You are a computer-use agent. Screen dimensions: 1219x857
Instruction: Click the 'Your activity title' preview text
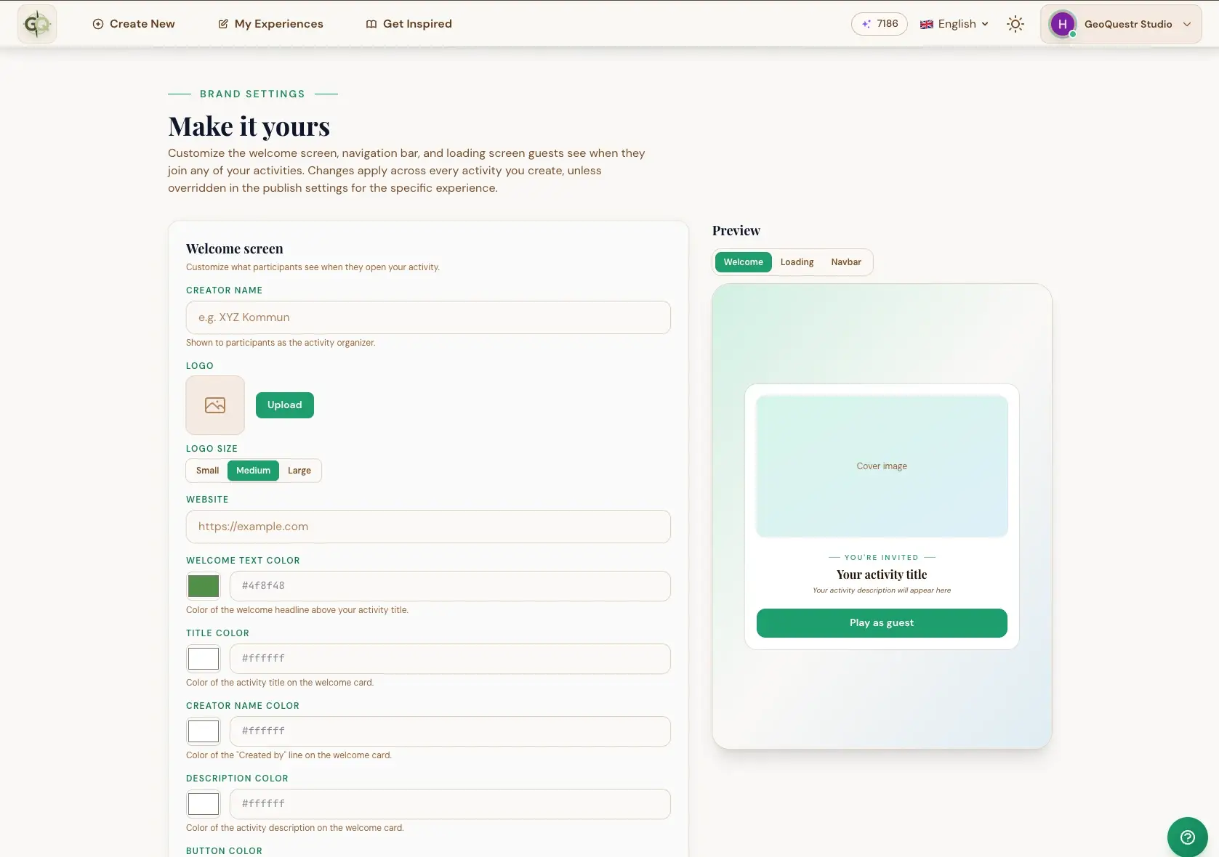[882, 574]
